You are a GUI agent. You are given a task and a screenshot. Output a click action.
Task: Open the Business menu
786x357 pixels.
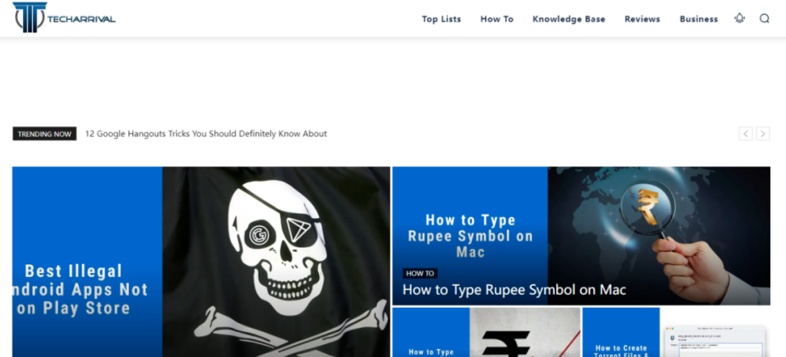tap(699, 19)
